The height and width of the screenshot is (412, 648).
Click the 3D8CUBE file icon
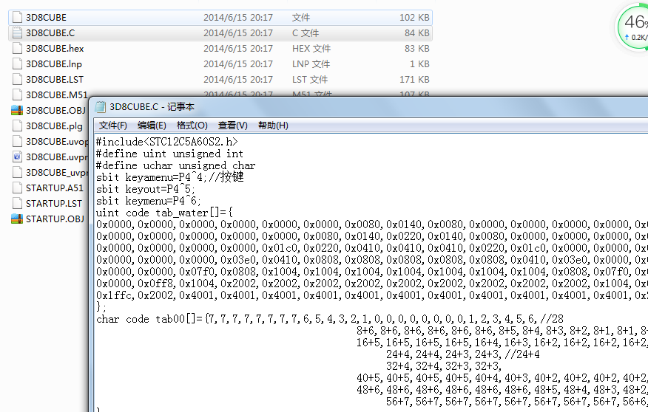[x=17, y=17]
